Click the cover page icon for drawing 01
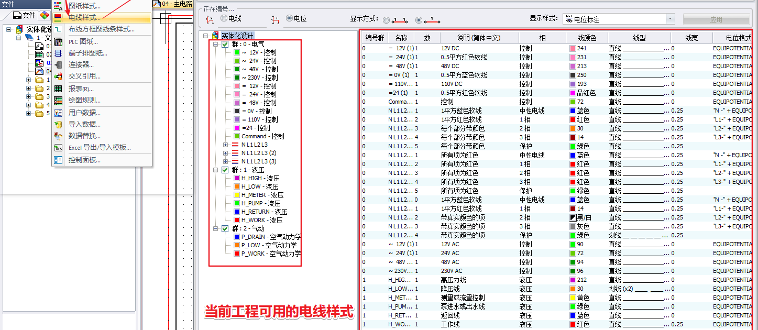 click(39, 46)
